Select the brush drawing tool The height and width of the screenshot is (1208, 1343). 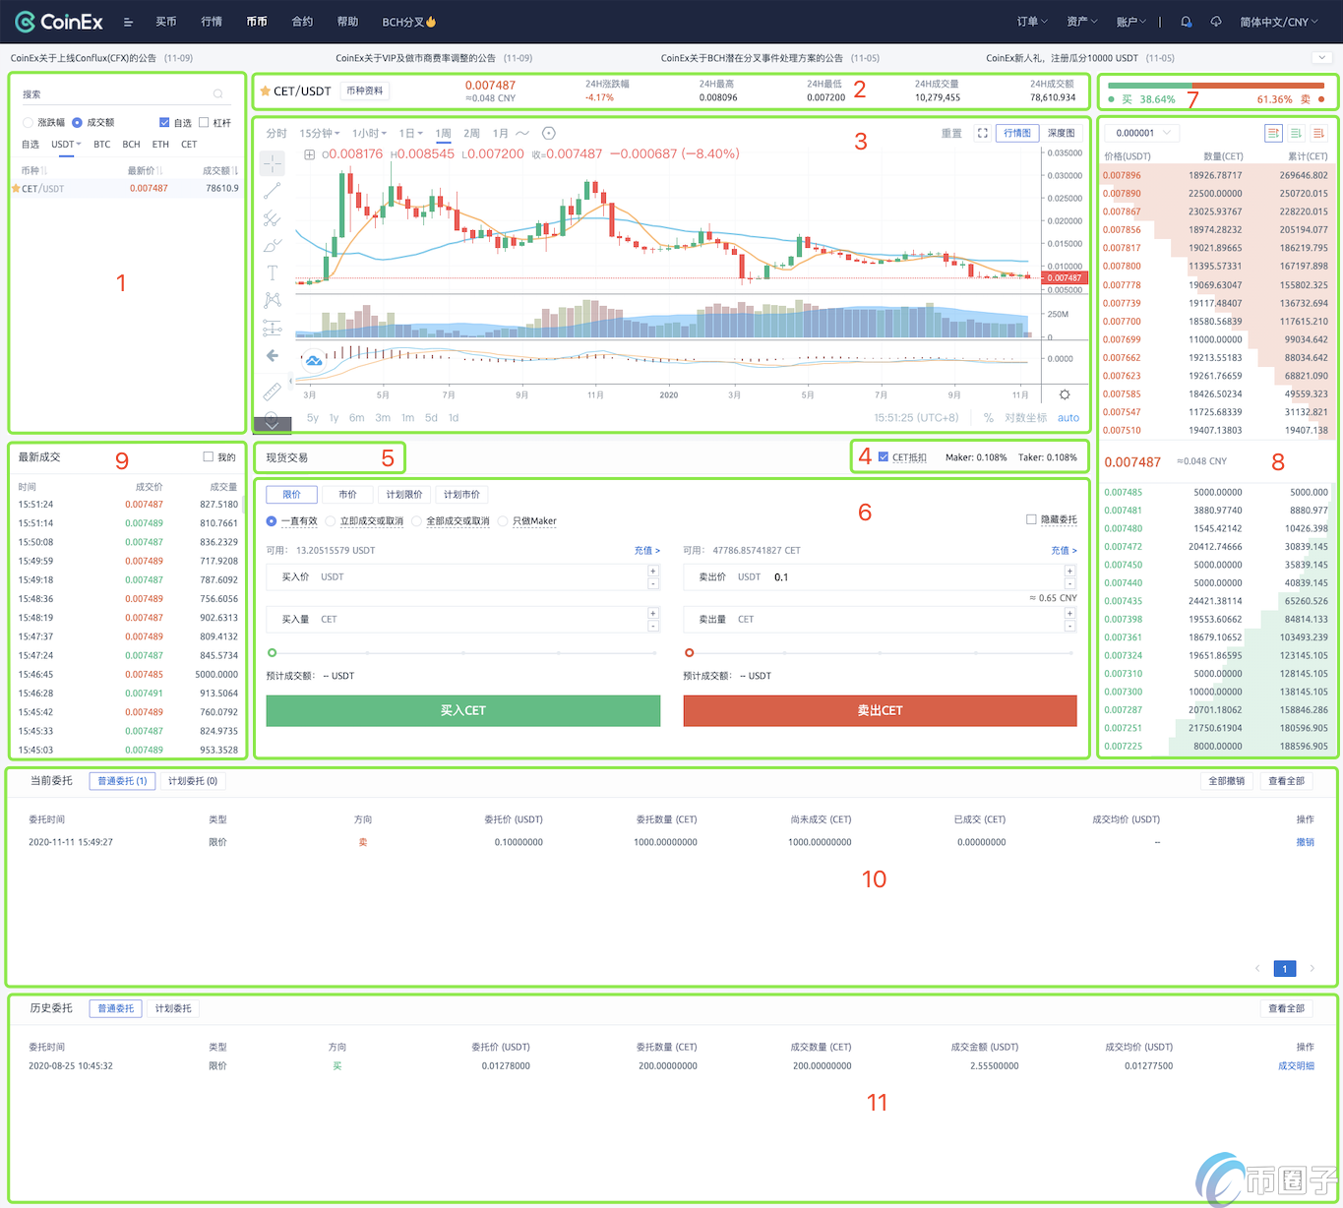click(273, 245)
